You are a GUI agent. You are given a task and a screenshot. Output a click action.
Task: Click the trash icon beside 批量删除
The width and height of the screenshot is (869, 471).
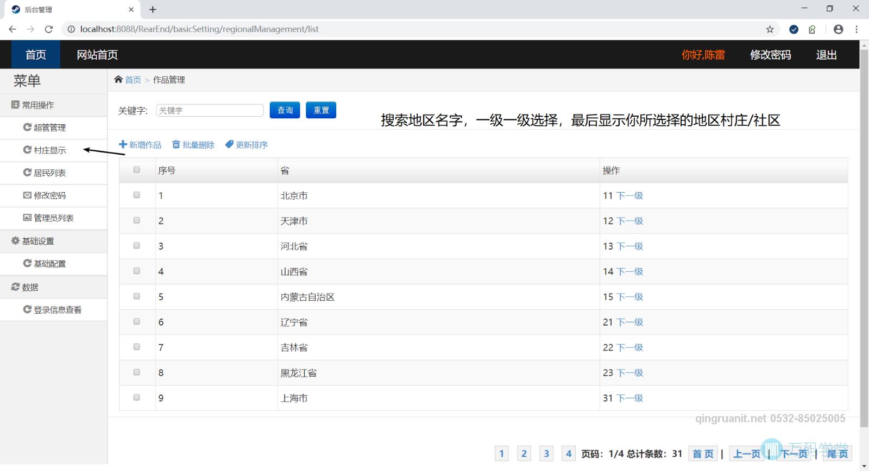point(176,144)
